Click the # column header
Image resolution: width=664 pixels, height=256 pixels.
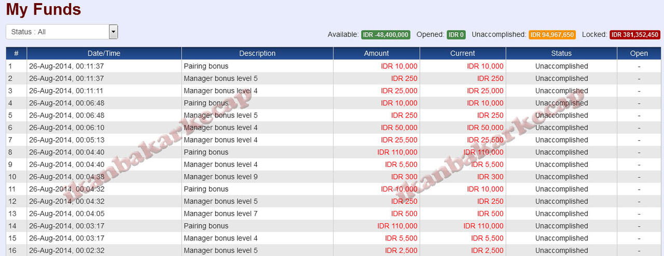pos(16,53)
